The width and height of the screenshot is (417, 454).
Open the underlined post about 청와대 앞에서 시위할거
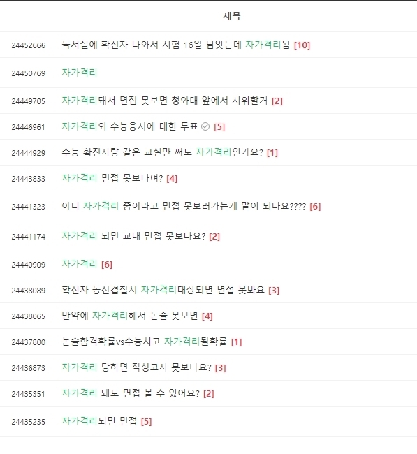(x=166, y=101)
